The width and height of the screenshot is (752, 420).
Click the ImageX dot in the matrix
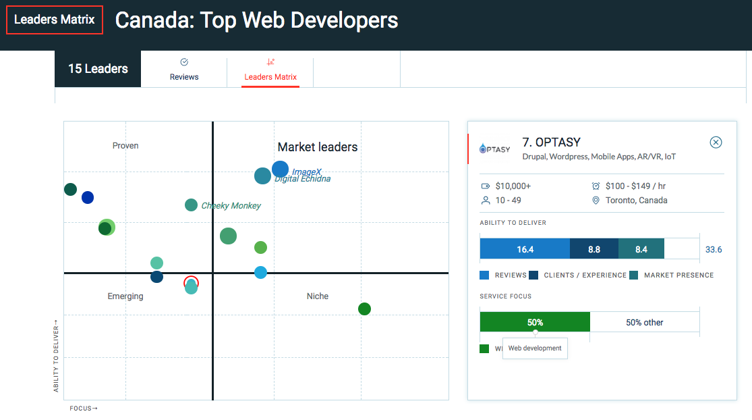point(280,169)
